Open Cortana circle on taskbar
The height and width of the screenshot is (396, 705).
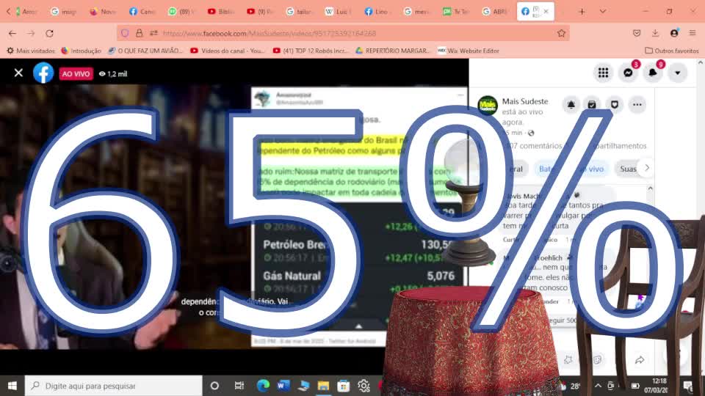[x=214, y=386]
